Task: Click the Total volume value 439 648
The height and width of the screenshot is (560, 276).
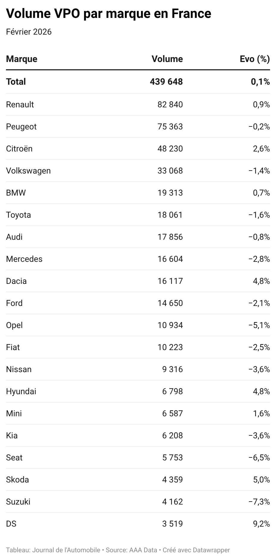Action: coord(166,82)
